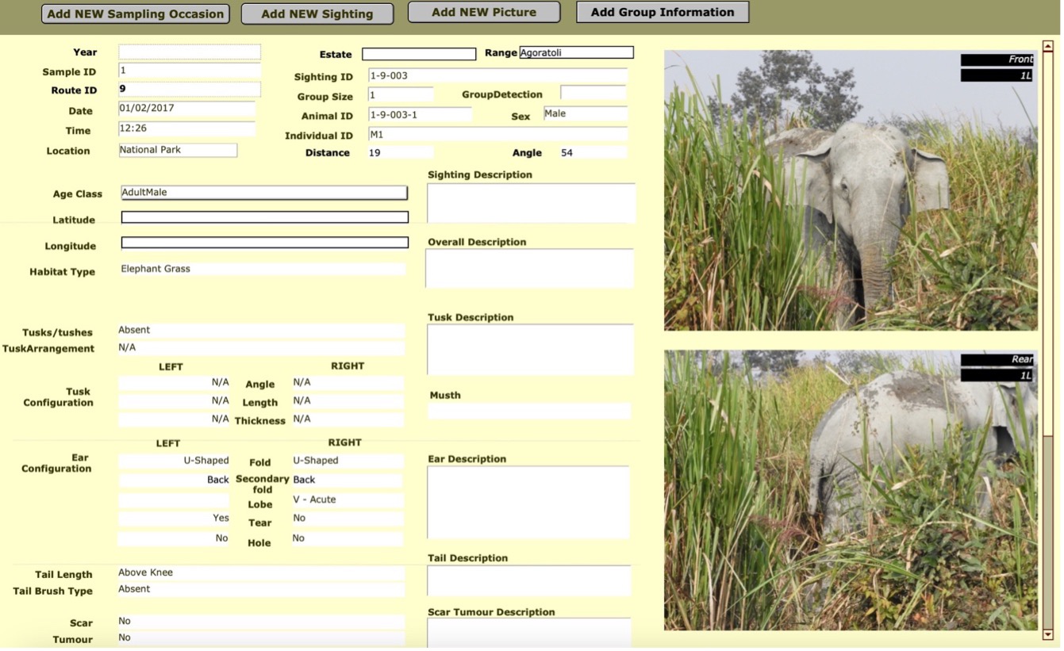The image size is (1064, 651).
Task: Click the Add NEW Sampling Occasion button
Action: (x=135, y=13)
